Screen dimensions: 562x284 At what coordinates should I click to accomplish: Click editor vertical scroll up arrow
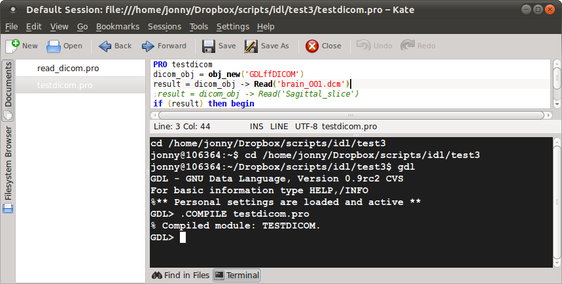[x=557, y=64]
